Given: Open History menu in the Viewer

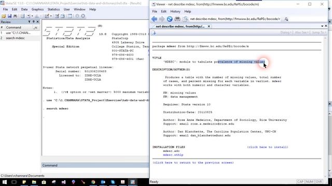Looking at the screenshot, I should coord(175,11).
